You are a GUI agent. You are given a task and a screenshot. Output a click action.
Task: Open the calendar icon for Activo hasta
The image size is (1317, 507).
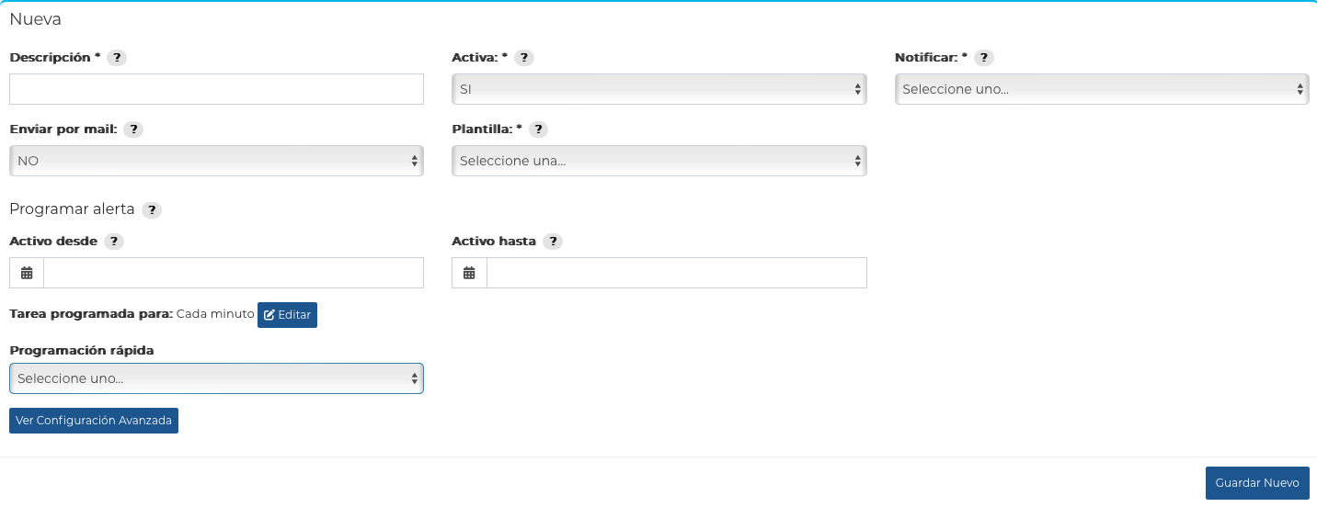coord(469,273)
